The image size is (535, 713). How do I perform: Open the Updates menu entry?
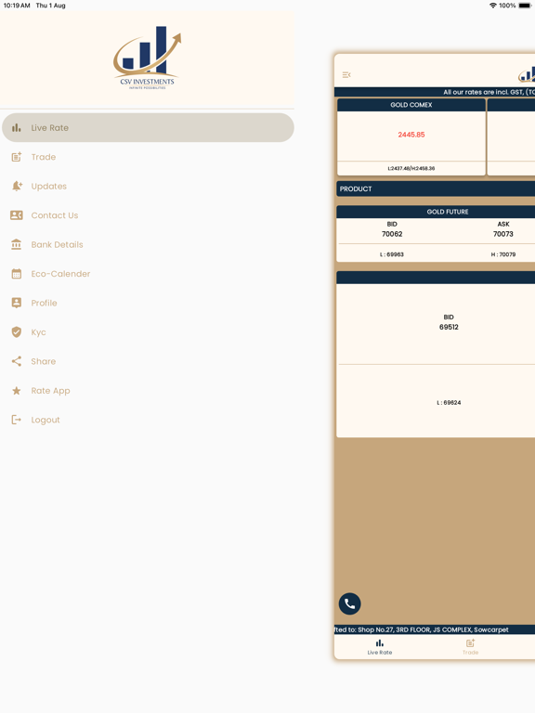pyautogui.click(x=148, y=186)
